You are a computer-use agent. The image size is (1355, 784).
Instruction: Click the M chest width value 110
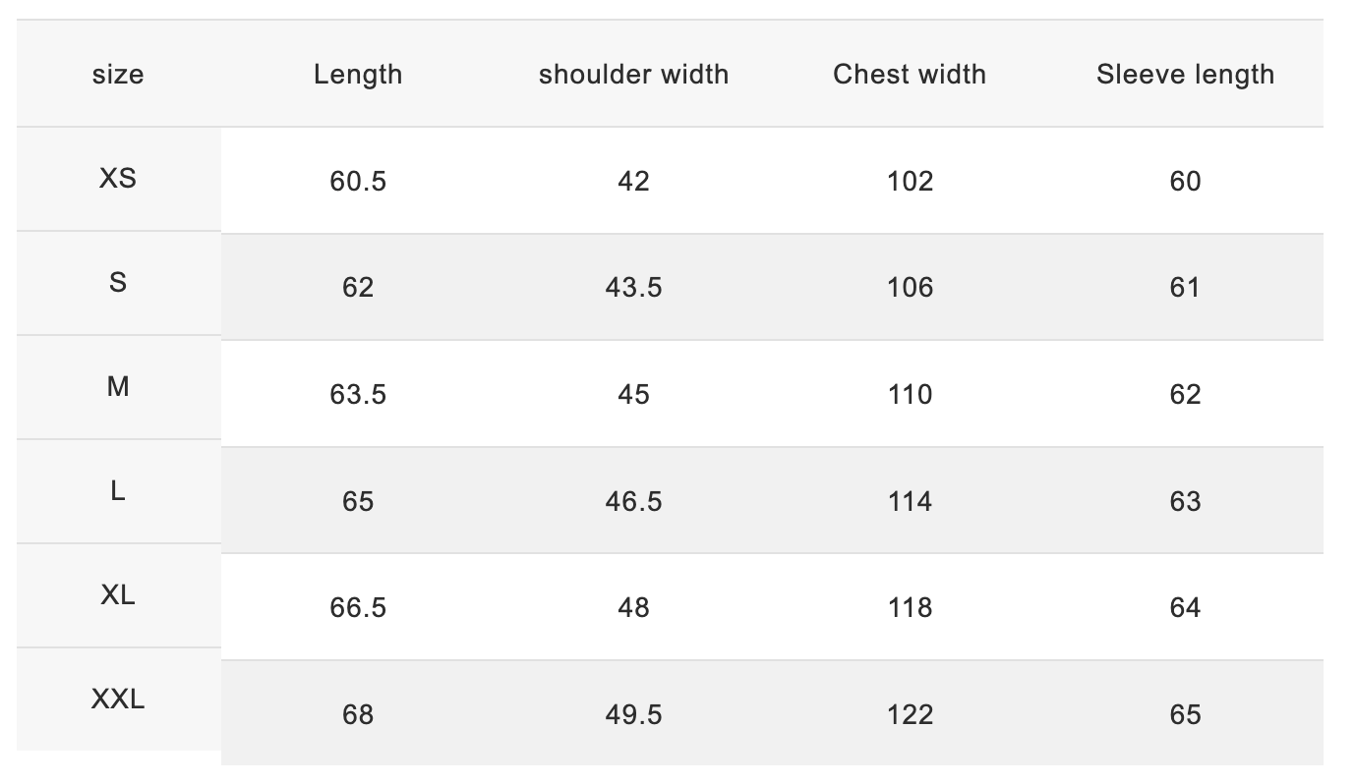click(x=910, y=395)
